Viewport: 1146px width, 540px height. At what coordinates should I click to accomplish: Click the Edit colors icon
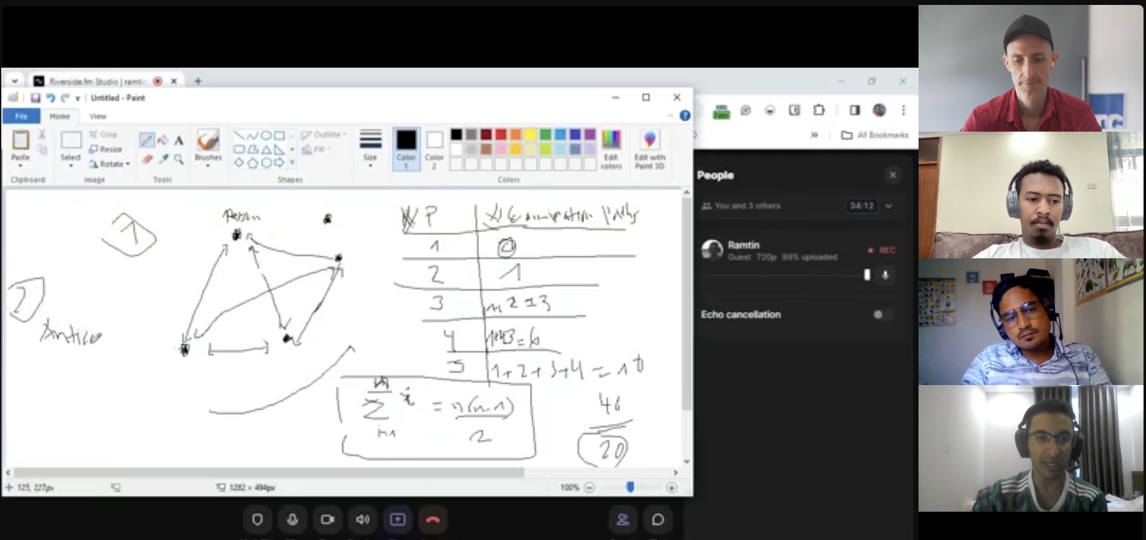(x=611, y=148)
